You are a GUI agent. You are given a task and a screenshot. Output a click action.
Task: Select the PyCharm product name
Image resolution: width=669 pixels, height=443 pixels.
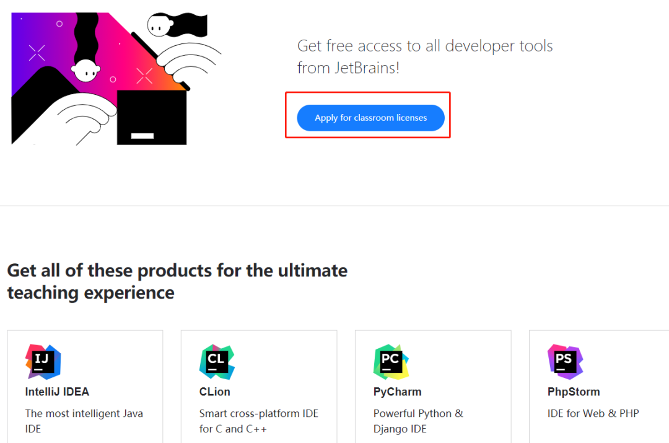(397, 392)
